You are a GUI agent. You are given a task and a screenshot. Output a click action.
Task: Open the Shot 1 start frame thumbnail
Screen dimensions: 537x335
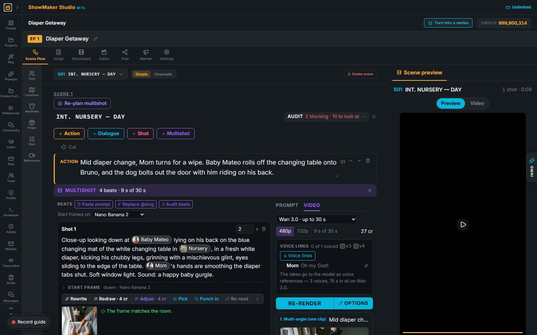pyautogui.click(x=79, y=320)
